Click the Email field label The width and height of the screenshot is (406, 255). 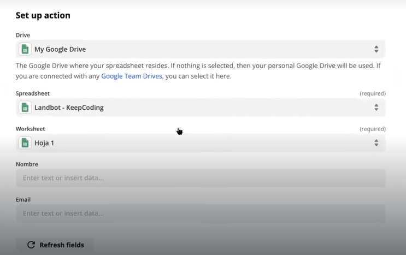tap(23, 200)
